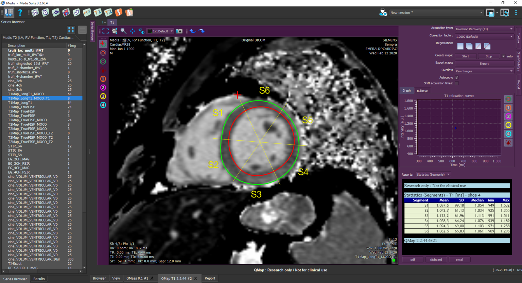Switch Series Browser to thumbnail grid view

(71, 30)
